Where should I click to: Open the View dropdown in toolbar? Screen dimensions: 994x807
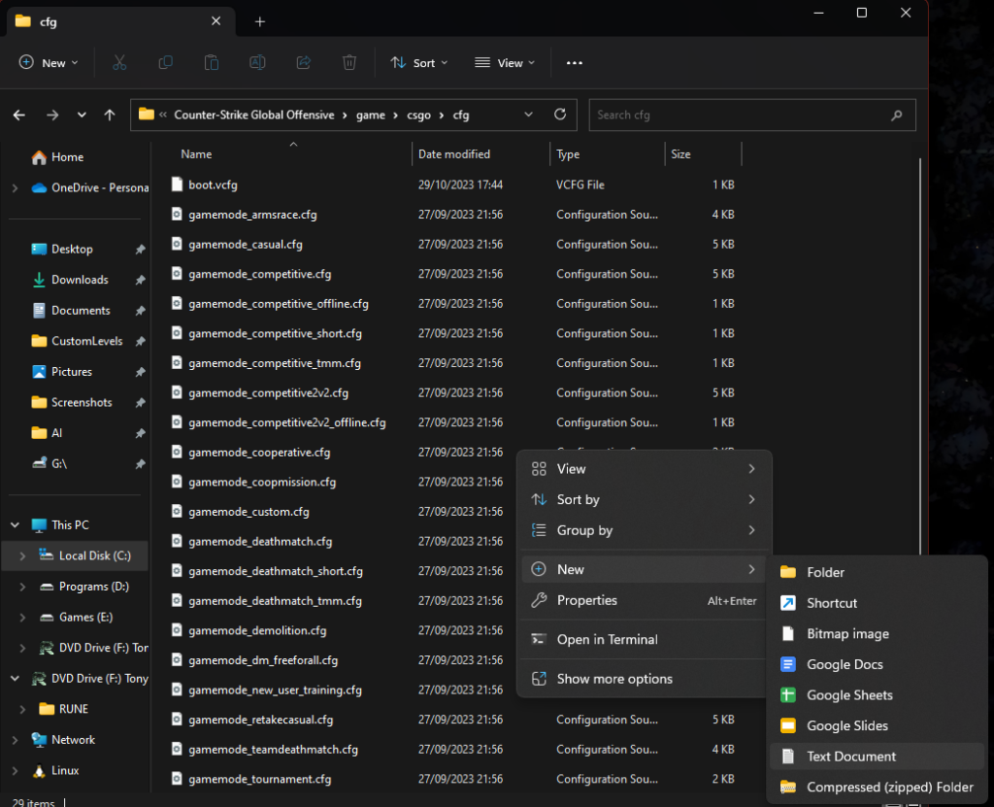pyautogui.click(x=505, y=63)
